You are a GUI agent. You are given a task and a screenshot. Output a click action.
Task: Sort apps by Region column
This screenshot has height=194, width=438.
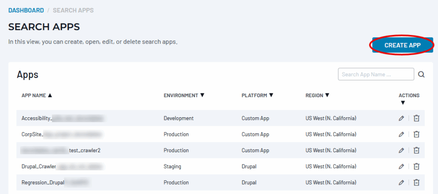[x=317, y=96]
